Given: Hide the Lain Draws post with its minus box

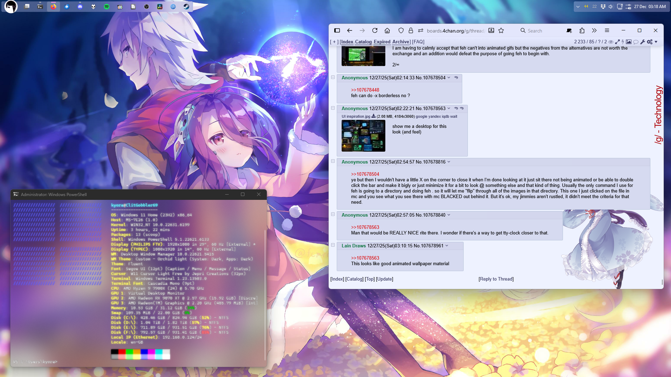Looking at the screenshot, I should [333, 245].
